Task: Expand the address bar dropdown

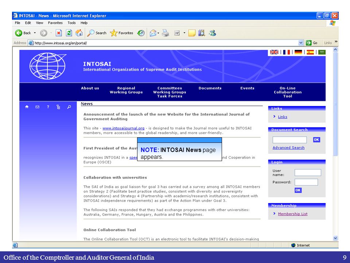Action: [301, 43]
